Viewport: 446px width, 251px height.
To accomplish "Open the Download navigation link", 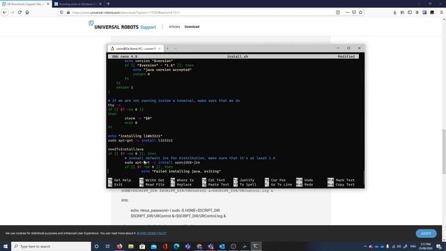I will [x=192, y=26].
